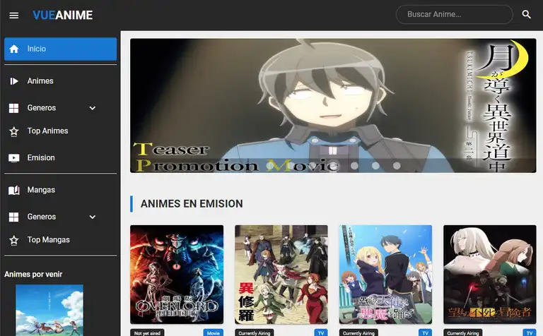Open the hamburger menu icon
The image size is (543, 336).
click(14, 16)
